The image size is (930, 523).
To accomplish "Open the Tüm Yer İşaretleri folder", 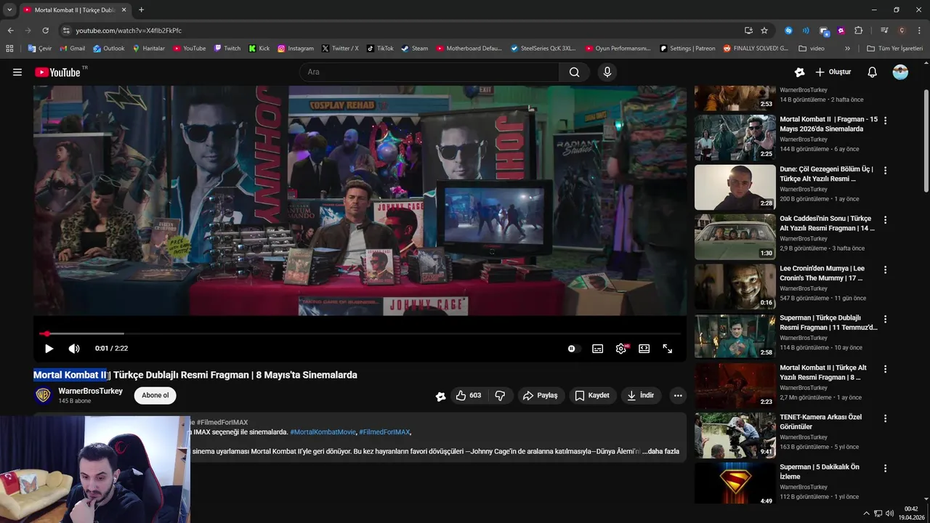I will [x=894, y=49].
